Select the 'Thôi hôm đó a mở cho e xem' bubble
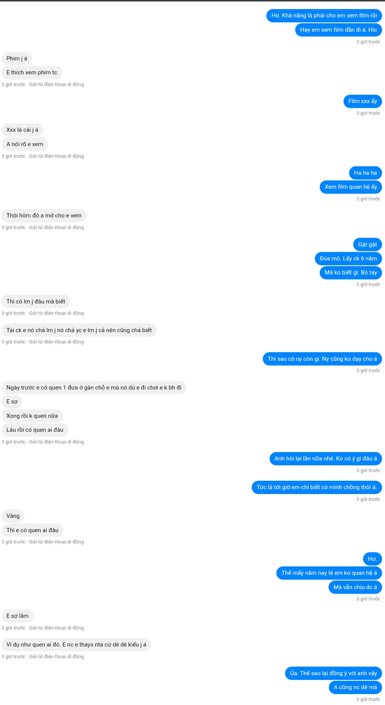The height and width of the screenshot is (705, 385). coord(44,216)
